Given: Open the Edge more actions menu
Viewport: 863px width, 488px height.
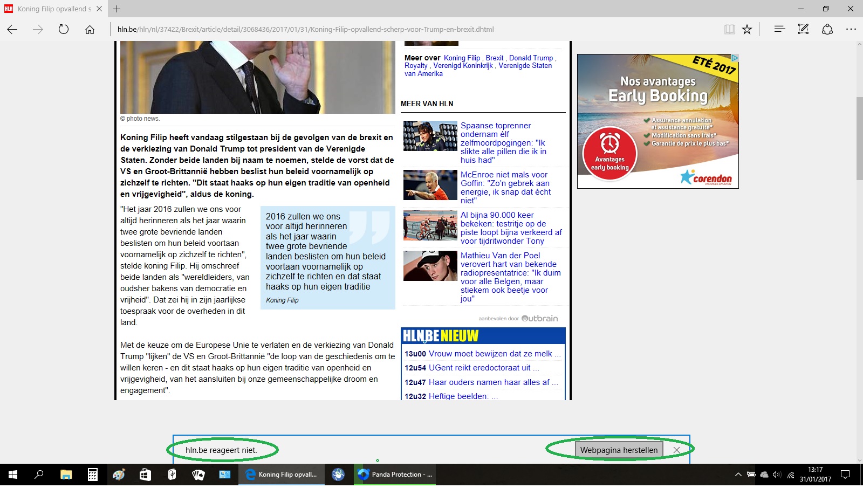Looking at the screenshot, I should (851, 29).
